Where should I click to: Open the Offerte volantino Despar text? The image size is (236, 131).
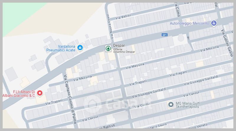click(124, 51)
